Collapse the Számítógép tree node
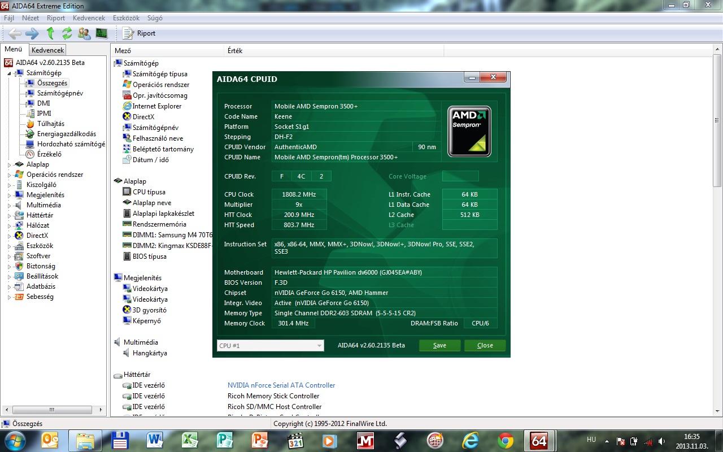 tap(10, 73)
